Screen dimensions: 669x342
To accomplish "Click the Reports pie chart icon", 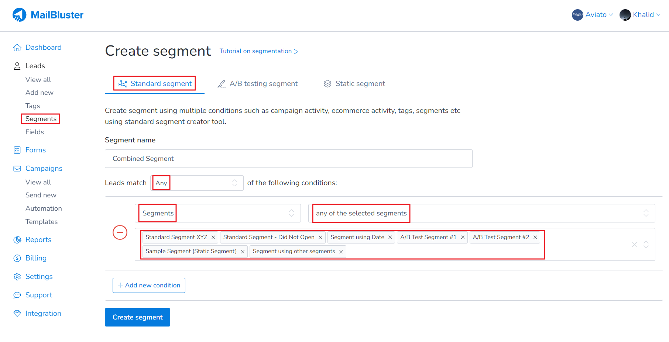I will [x=17, y=240].
